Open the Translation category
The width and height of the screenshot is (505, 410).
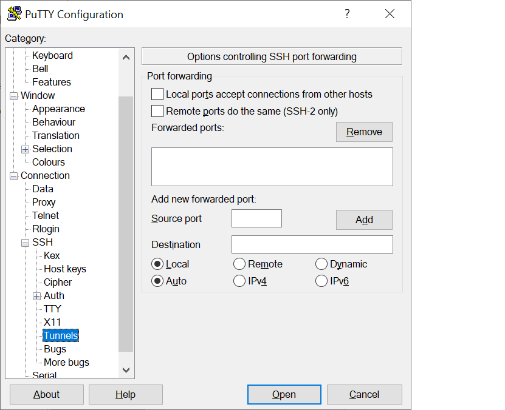tap(56, 136)
